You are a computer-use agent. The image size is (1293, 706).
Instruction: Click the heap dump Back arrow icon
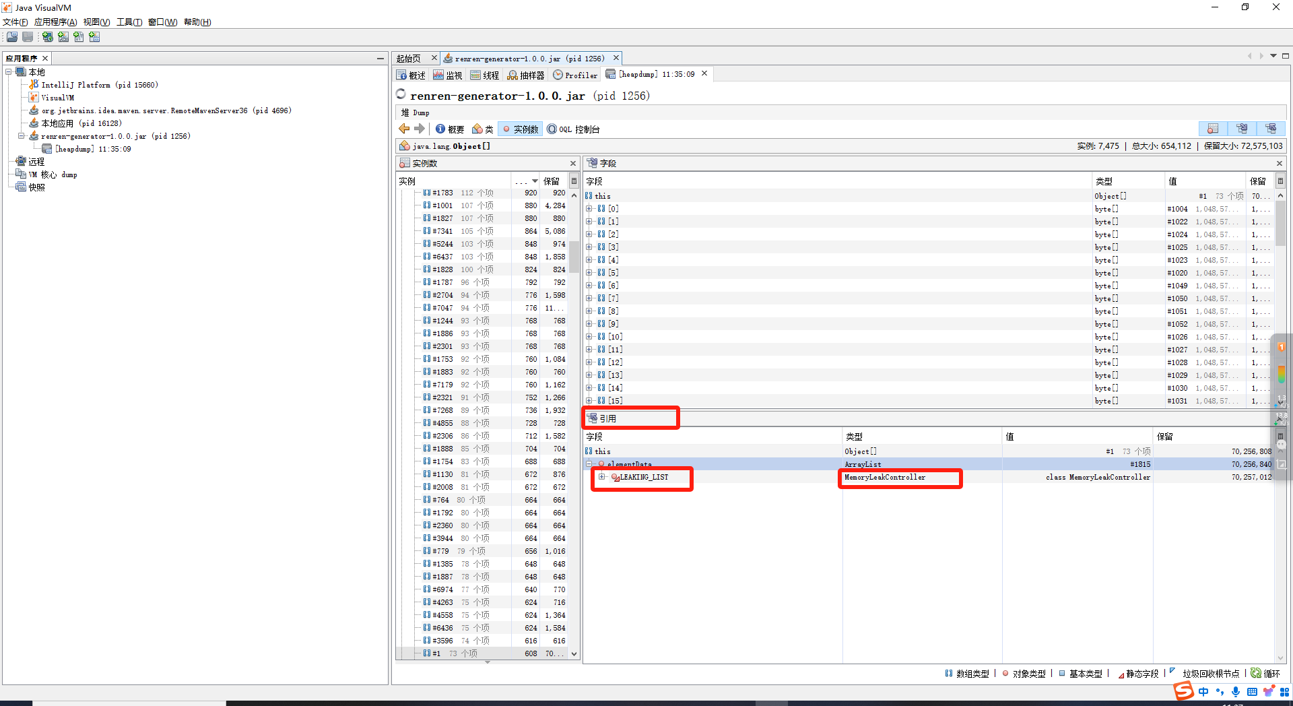click(x=404, y=129)
